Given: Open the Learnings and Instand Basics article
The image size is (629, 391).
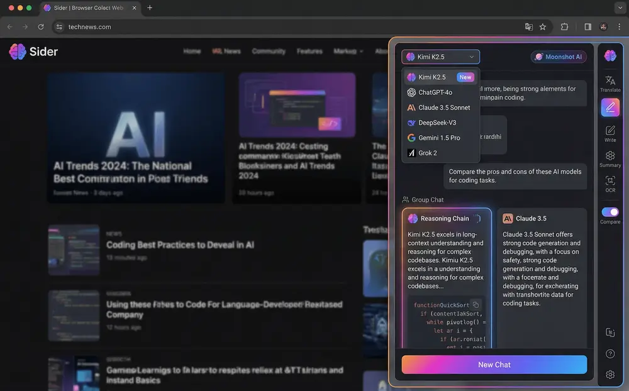Looking at the screenshot, I should 225,375.
